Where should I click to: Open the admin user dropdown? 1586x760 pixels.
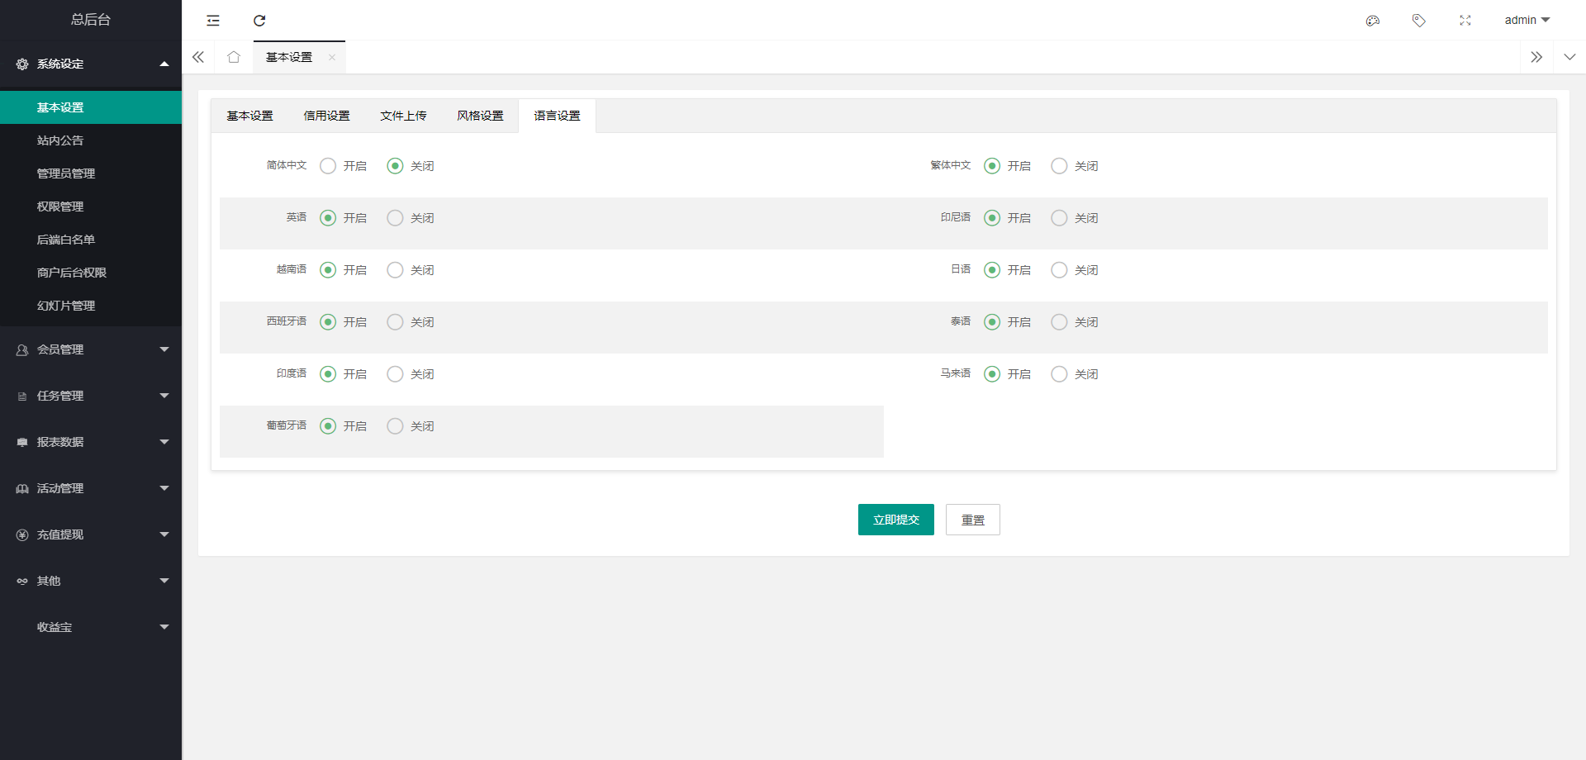[x=1527, y=21]
